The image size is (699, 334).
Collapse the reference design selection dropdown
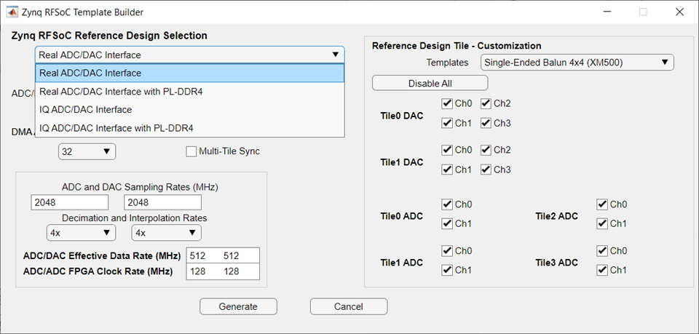click(335, 55)
